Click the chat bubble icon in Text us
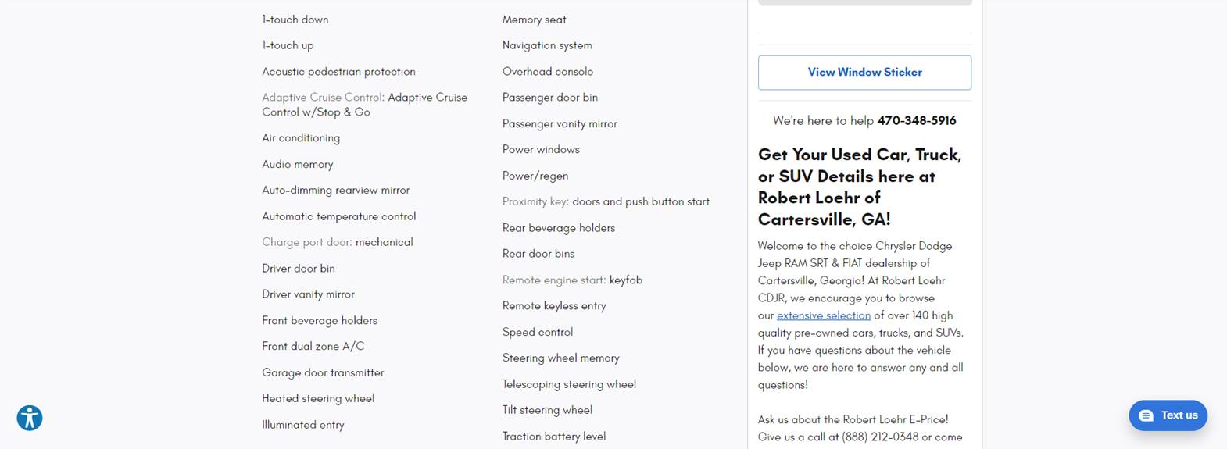 [x=1146, y=415]
